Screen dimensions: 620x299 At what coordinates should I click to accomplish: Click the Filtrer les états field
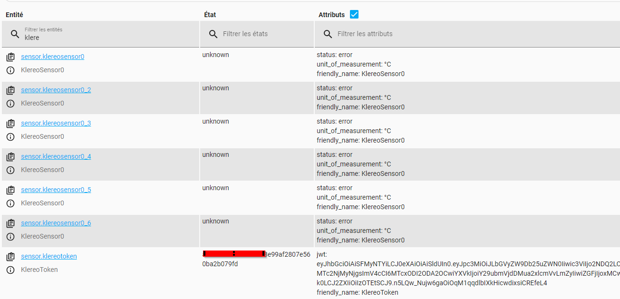coord(257,34)
